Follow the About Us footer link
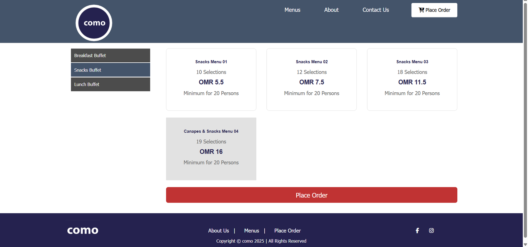This screenshot has width=528, height=247. point(218,231)
